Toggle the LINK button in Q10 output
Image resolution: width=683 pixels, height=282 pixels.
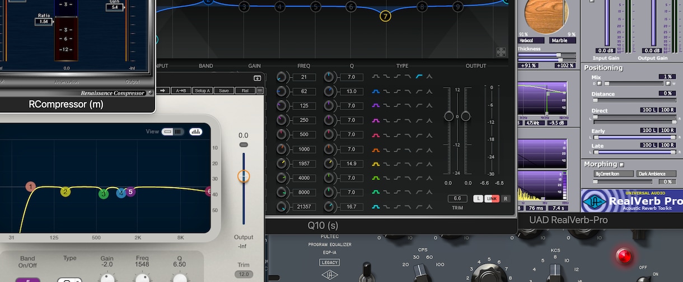[492, 199]
